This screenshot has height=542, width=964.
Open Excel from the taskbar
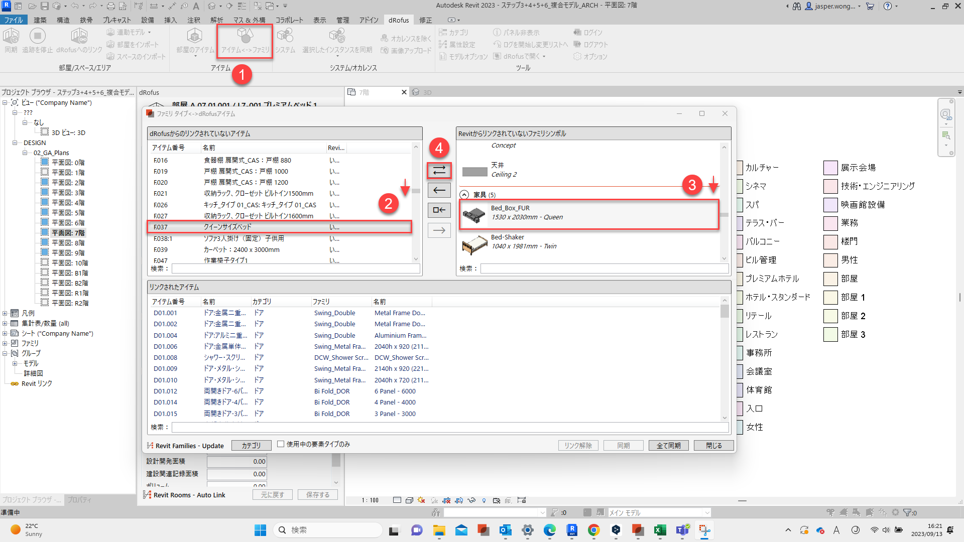tap(660, 530)
